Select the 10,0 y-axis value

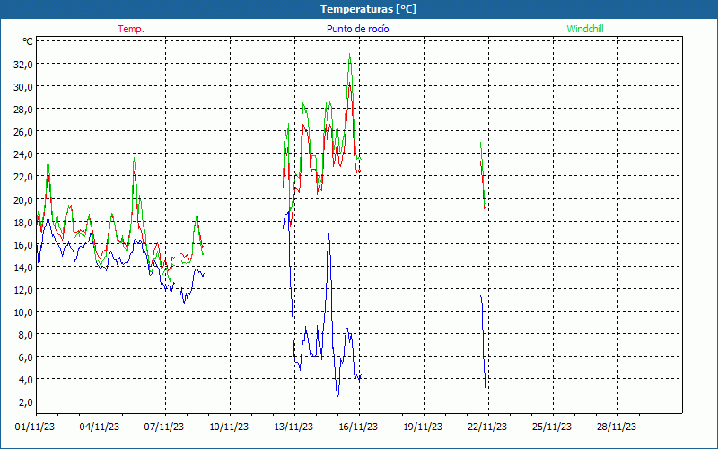23,312
